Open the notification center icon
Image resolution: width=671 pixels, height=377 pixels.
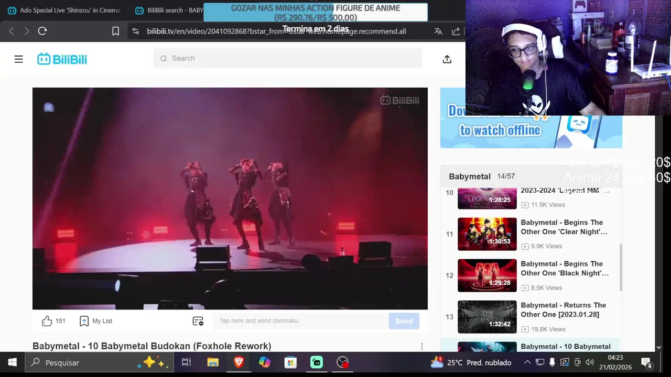point(646,362)
